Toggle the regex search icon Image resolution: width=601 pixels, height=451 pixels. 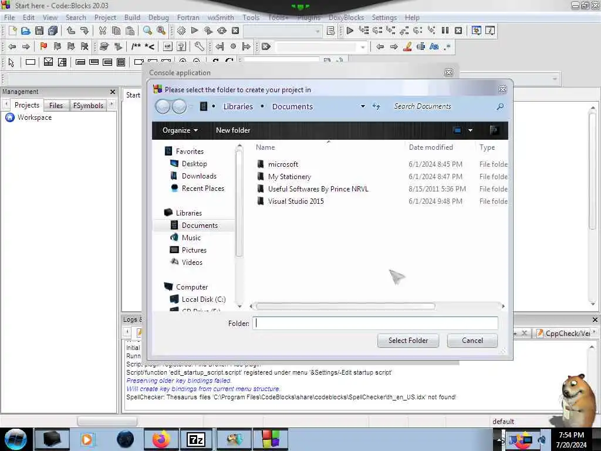point(447,47)
